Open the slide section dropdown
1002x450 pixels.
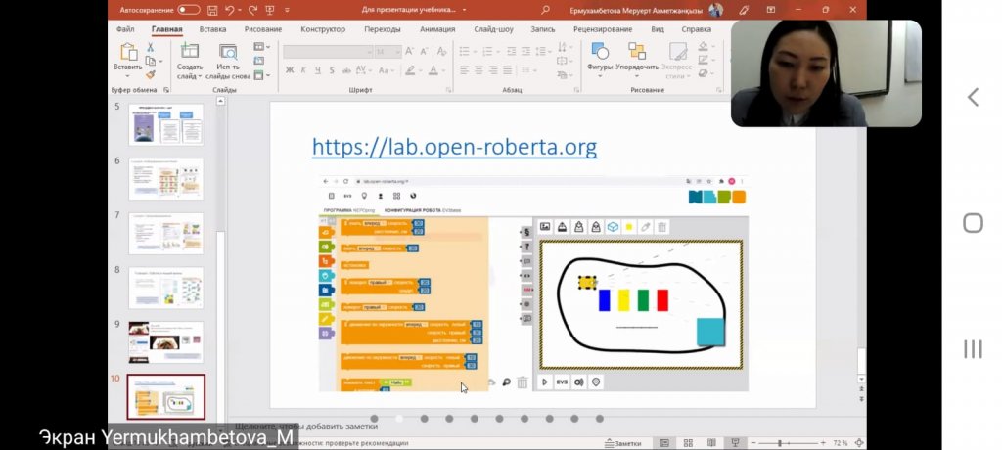(x=260, y=74)
